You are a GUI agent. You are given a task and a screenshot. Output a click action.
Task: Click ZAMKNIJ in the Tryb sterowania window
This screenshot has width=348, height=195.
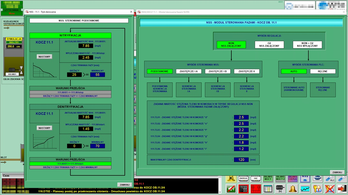tap(124, 185)
